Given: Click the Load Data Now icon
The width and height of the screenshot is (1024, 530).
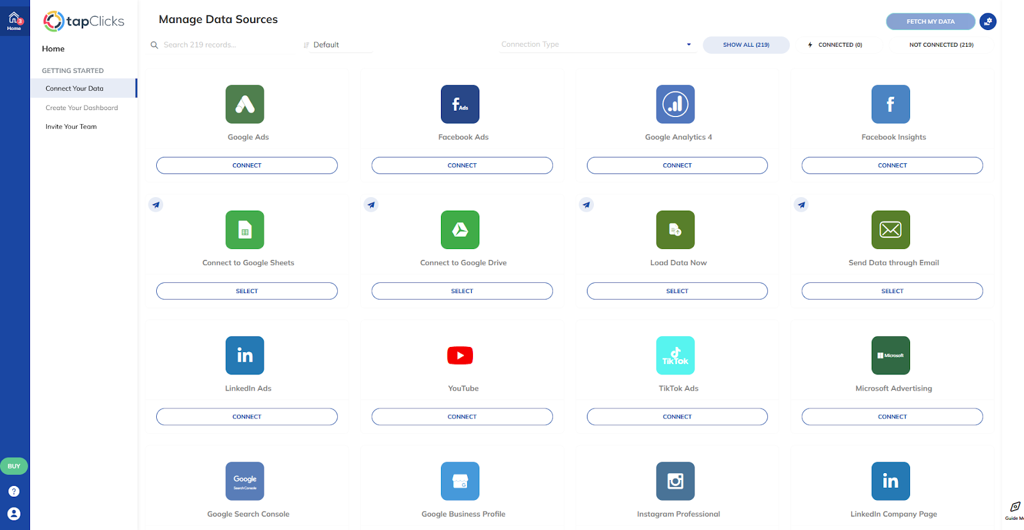Looking at the screenshot, I should pos(675,230).
